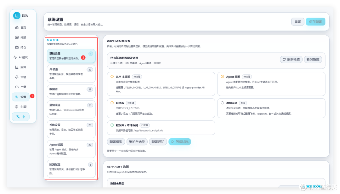Click the 还有基础配置需要处理 heading
The image size is (340, 194).
(x=124, y=58)
